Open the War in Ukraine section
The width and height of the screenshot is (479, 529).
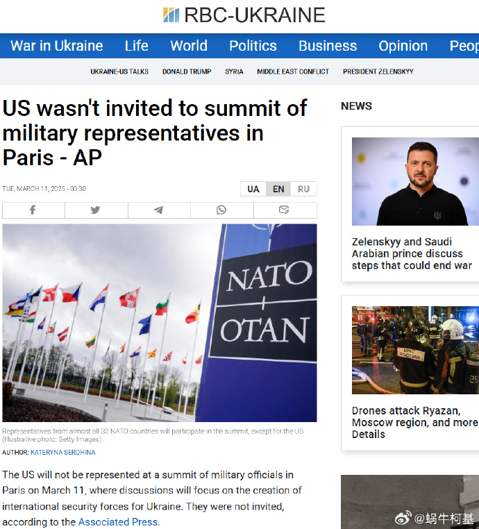(x=57, y=46)
